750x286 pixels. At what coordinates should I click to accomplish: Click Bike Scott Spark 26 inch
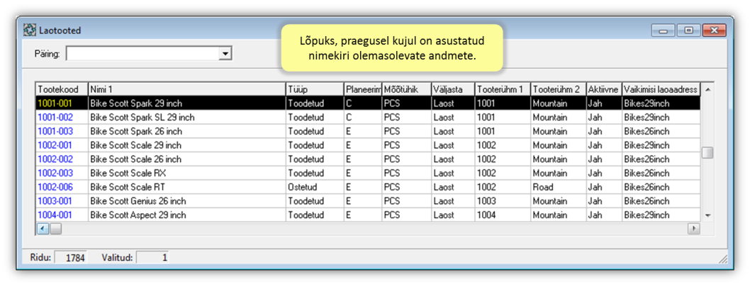(136, 131)
